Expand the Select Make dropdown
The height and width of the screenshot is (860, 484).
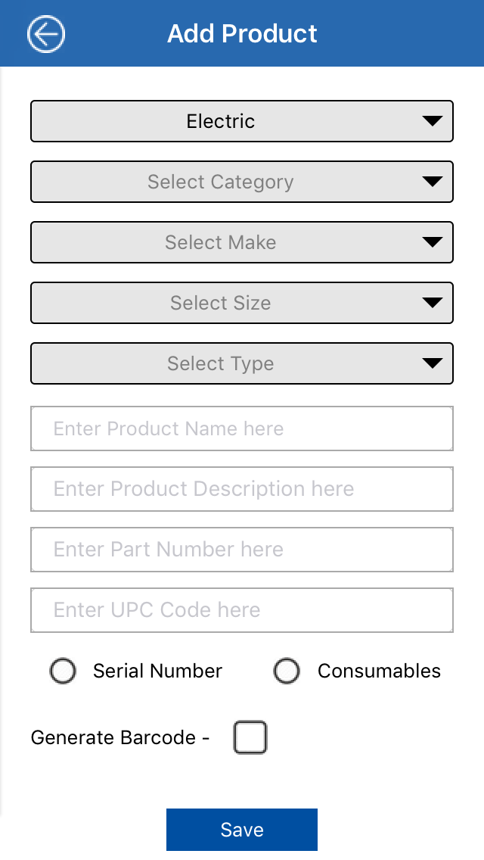point(221,242)
